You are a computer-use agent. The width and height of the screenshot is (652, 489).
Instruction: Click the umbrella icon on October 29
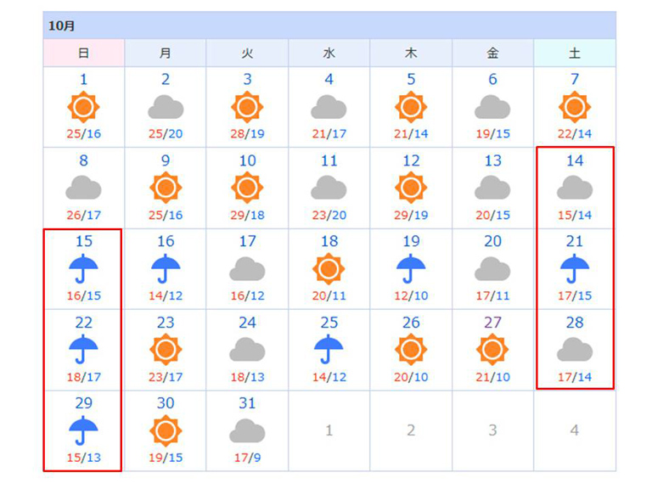coord(83,430)
